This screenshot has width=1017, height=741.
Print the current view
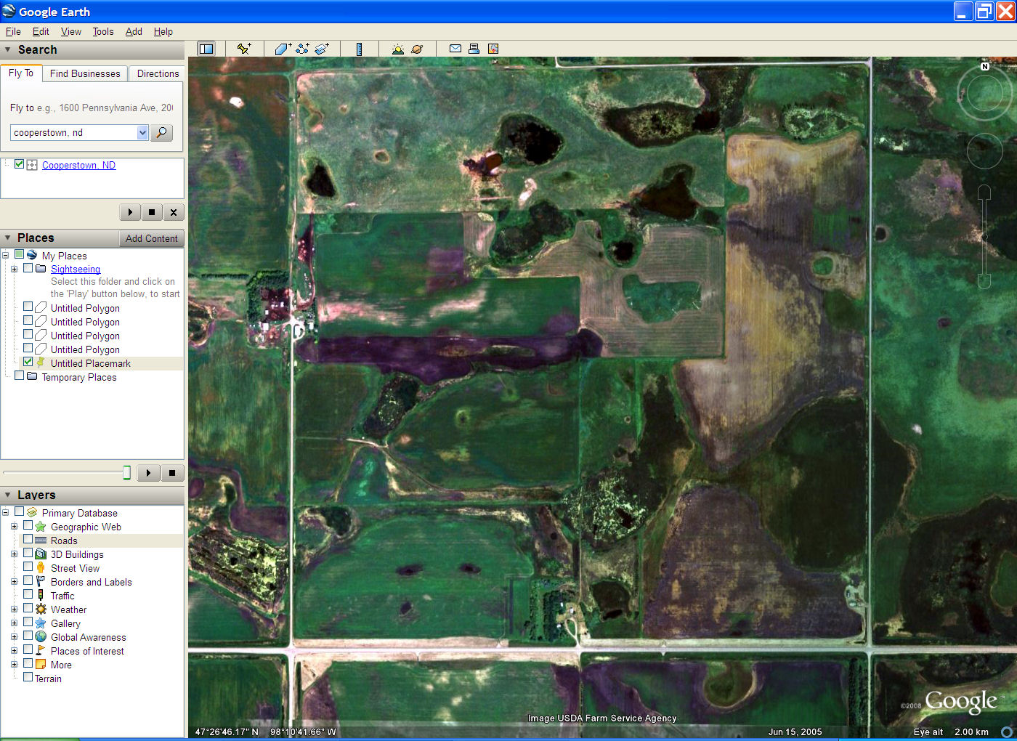[x=474, y=49]
